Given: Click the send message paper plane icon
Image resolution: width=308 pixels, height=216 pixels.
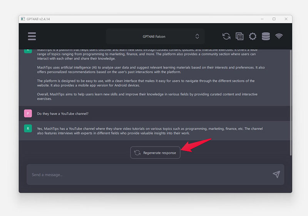Looking at the screenshot, I should (276, 174).
